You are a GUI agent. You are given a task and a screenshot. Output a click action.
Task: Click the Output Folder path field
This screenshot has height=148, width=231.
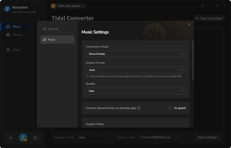point(155,137)
